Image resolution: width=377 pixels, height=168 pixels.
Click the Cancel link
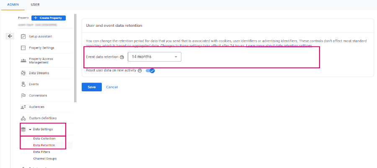tap(112, 87)
